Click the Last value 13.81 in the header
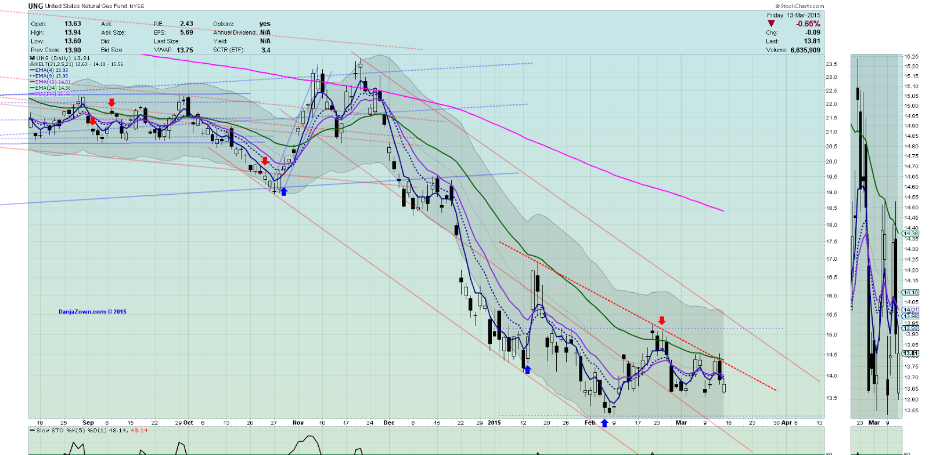929x455 pixels. point(812,41)
